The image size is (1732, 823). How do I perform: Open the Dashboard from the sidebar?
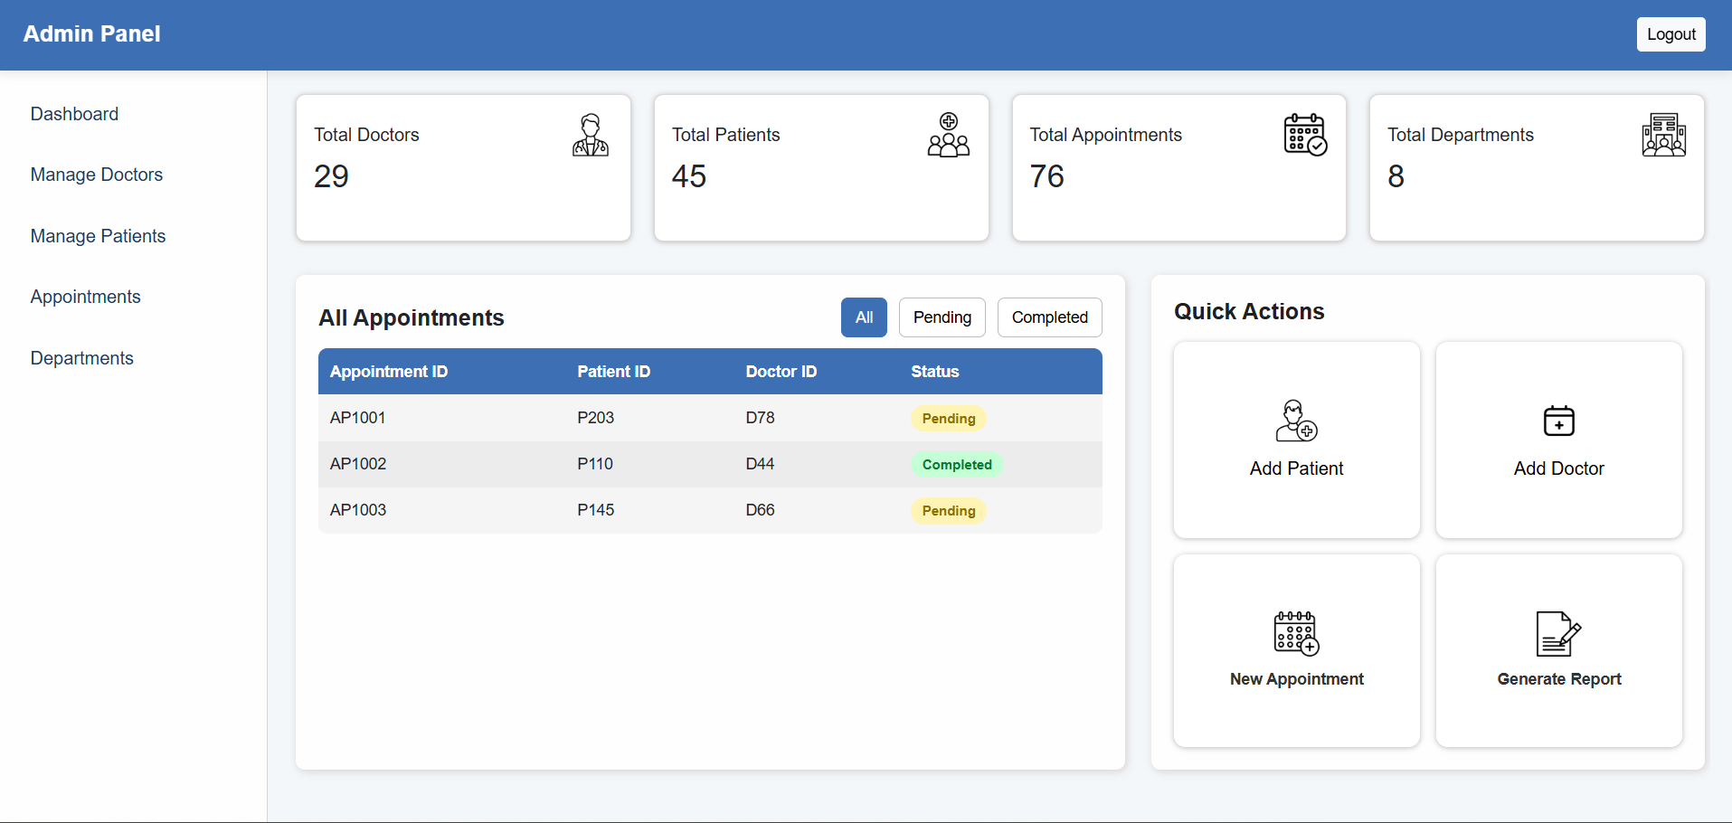pyautogui.click(x=74, y=114)
